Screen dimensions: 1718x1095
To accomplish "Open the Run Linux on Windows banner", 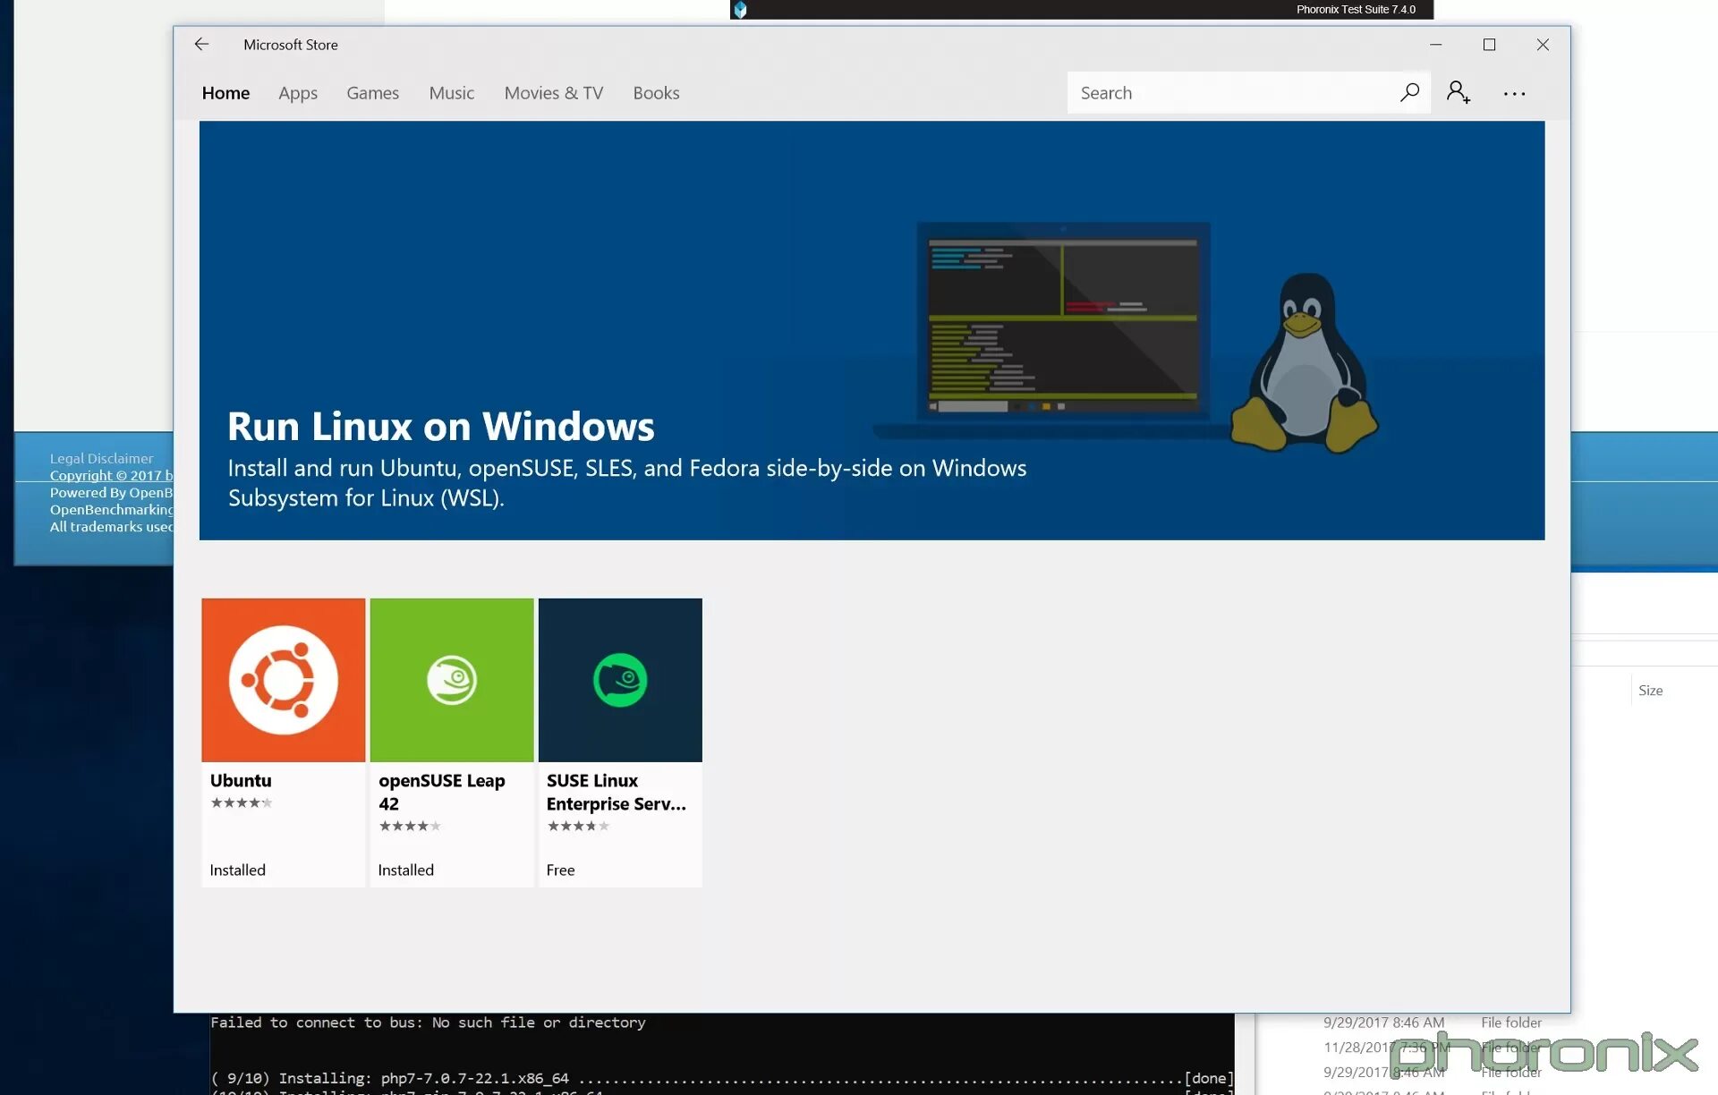I will (x=626, y=358).
